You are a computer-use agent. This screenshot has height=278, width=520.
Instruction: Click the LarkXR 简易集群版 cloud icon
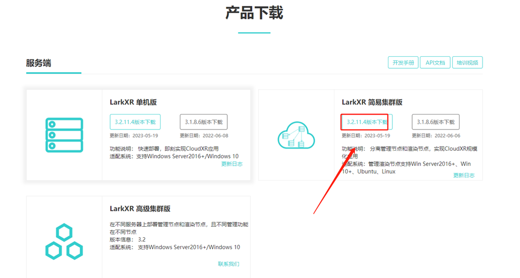pyautogui.click(x=296, y=135)
